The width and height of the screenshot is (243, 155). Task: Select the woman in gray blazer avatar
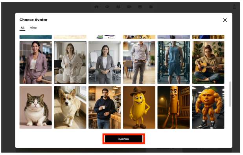pos(105,62)
